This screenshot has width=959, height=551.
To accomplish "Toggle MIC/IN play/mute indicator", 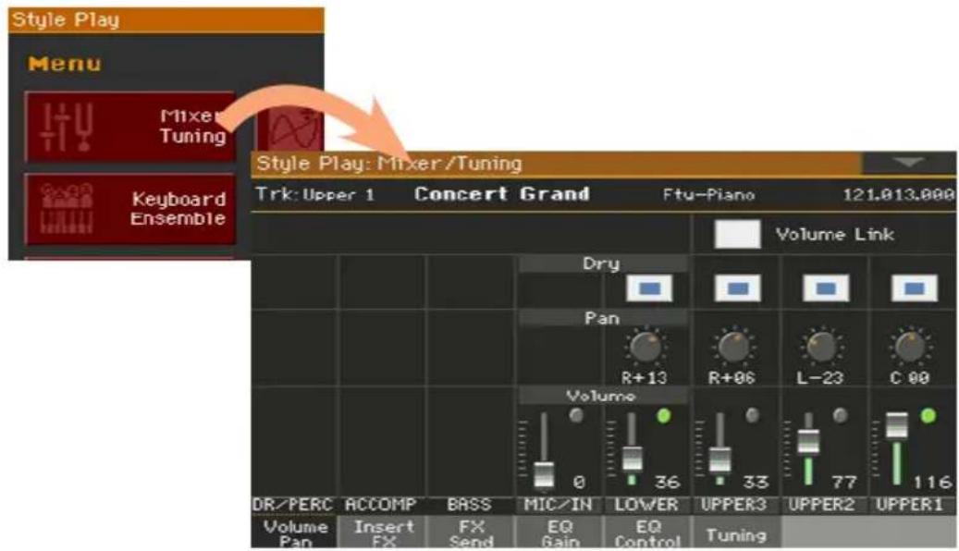I will click(575, 416).
